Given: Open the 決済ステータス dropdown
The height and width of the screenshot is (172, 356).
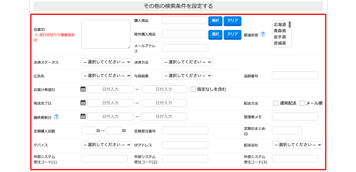Looking at the screenshot, I should coord(106,62).
